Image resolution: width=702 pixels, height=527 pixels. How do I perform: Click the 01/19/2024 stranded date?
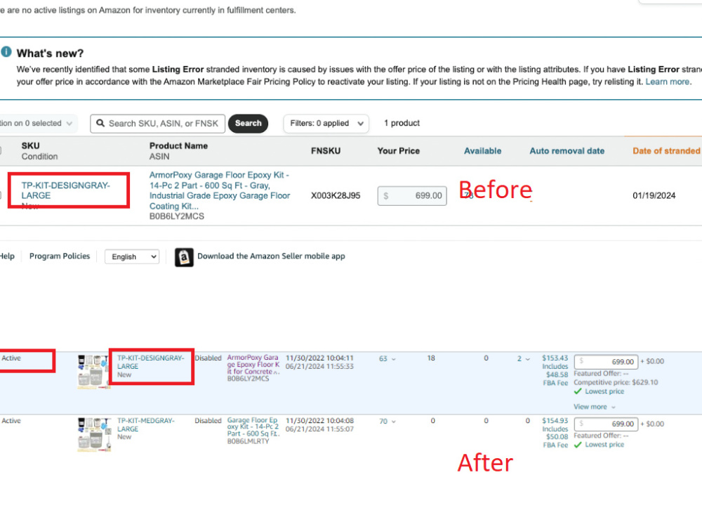(x=654, y=196)
